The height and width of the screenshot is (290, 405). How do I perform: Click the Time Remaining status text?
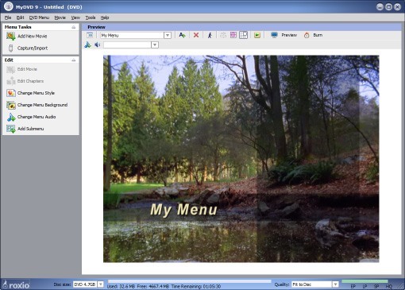pos(196,287)
